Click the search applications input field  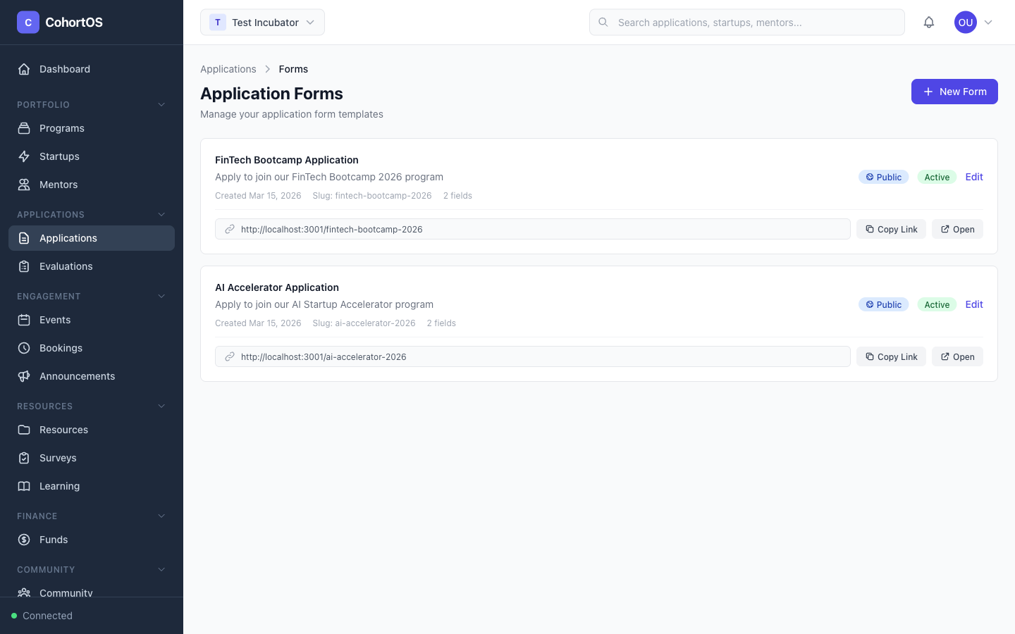746,22
